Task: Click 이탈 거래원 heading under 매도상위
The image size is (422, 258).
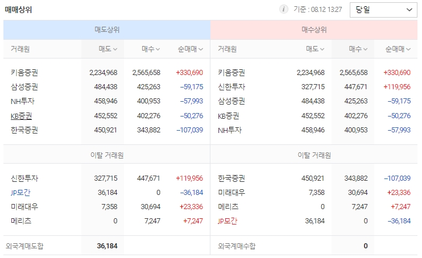Action: click(x=107, y=155)
